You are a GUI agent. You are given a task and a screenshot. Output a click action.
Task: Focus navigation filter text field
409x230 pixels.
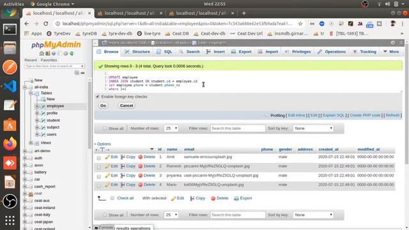tap(52, 66)
